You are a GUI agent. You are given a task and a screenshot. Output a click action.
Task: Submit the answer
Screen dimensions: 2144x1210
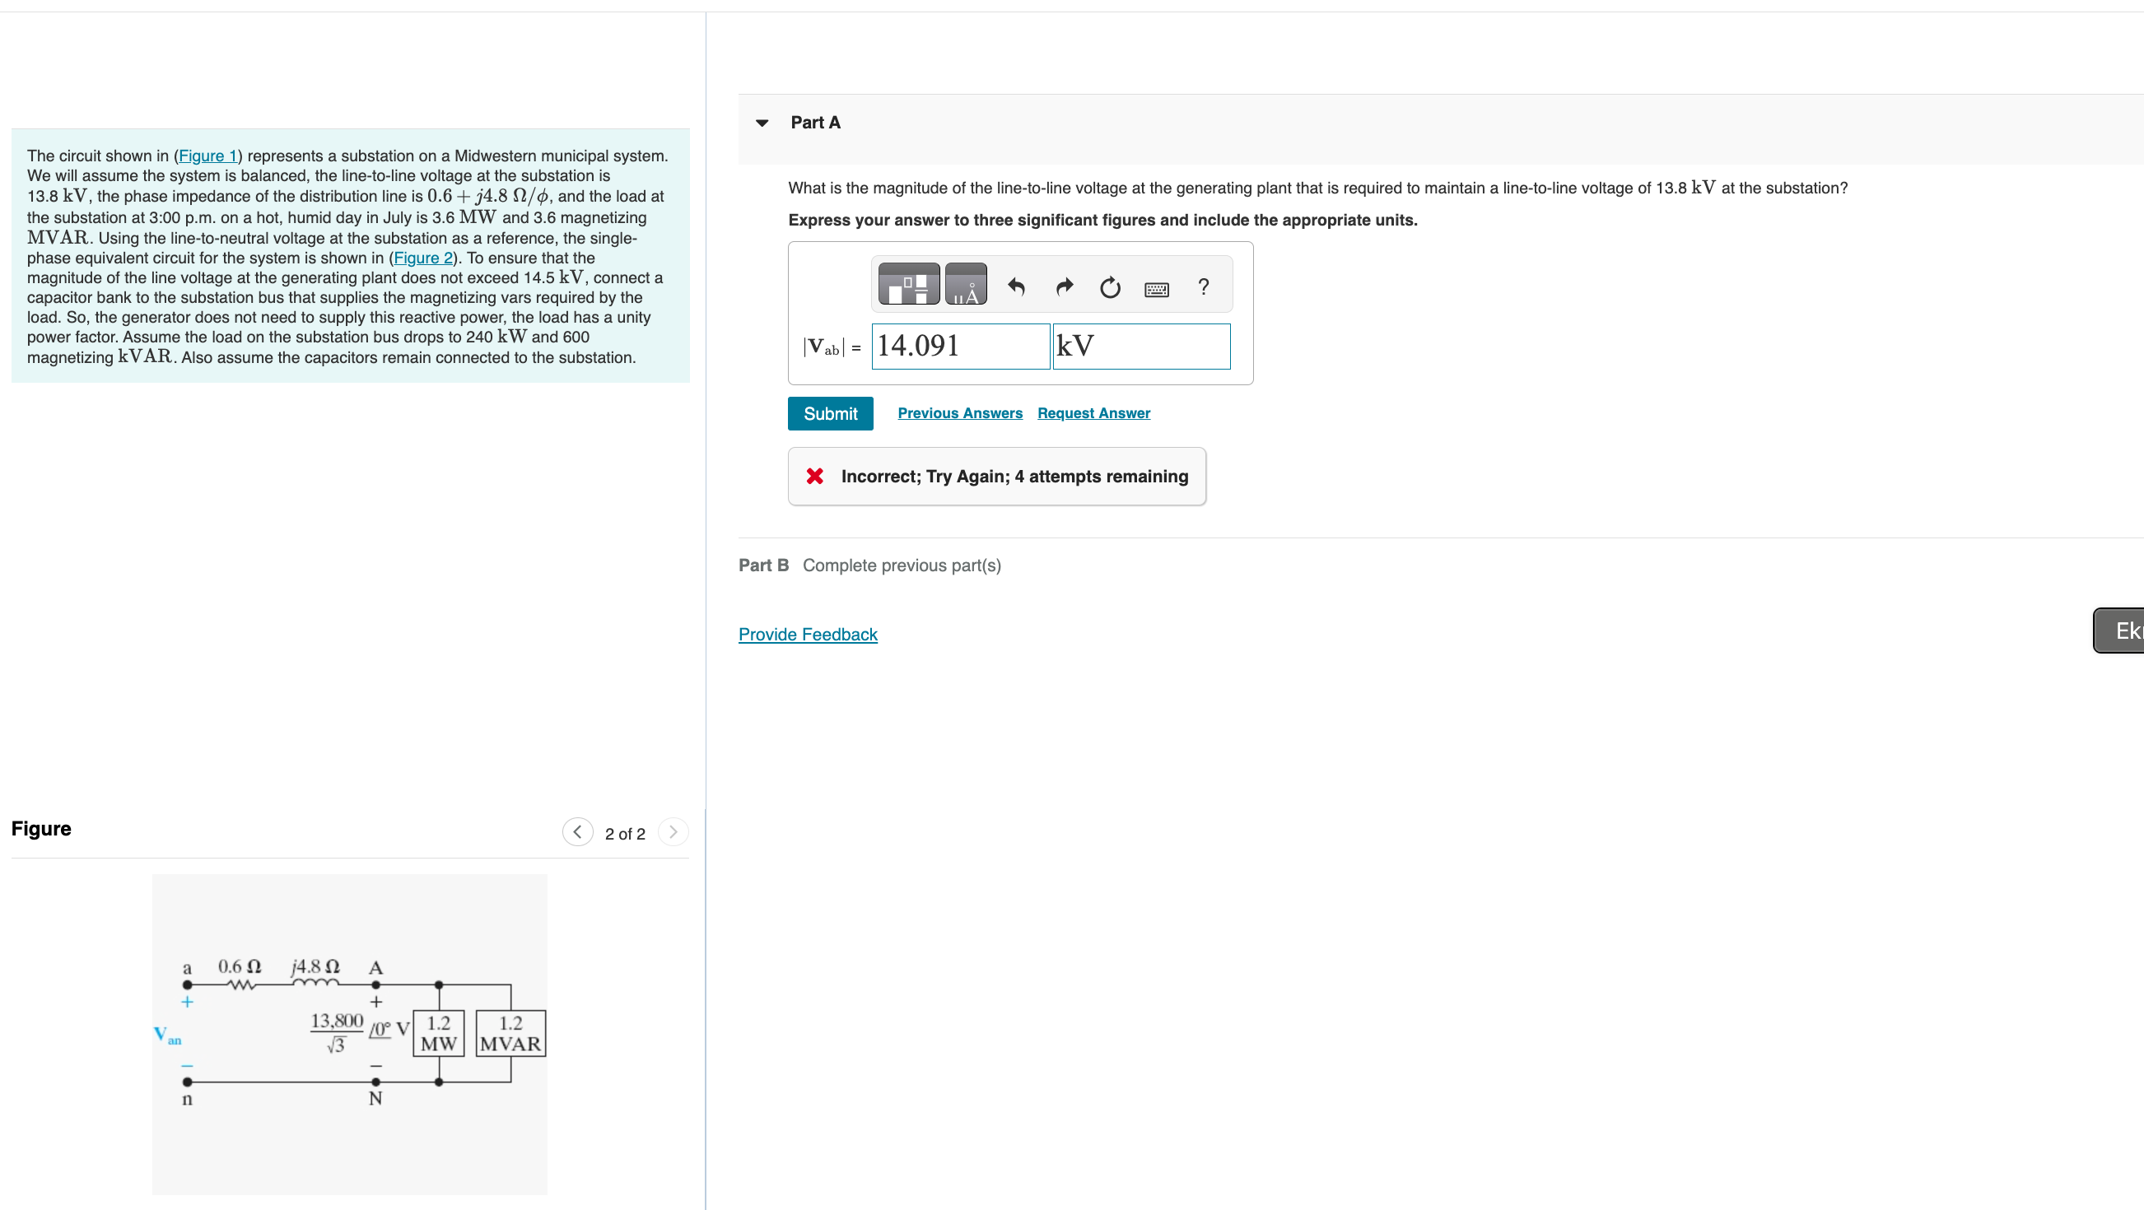830,413
